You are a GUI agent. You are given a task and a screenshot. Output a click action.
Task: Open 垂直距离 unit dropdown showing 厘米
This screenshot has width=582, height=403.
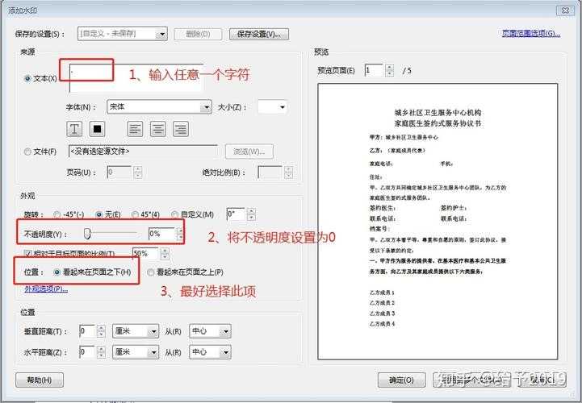tap(135, 330)
